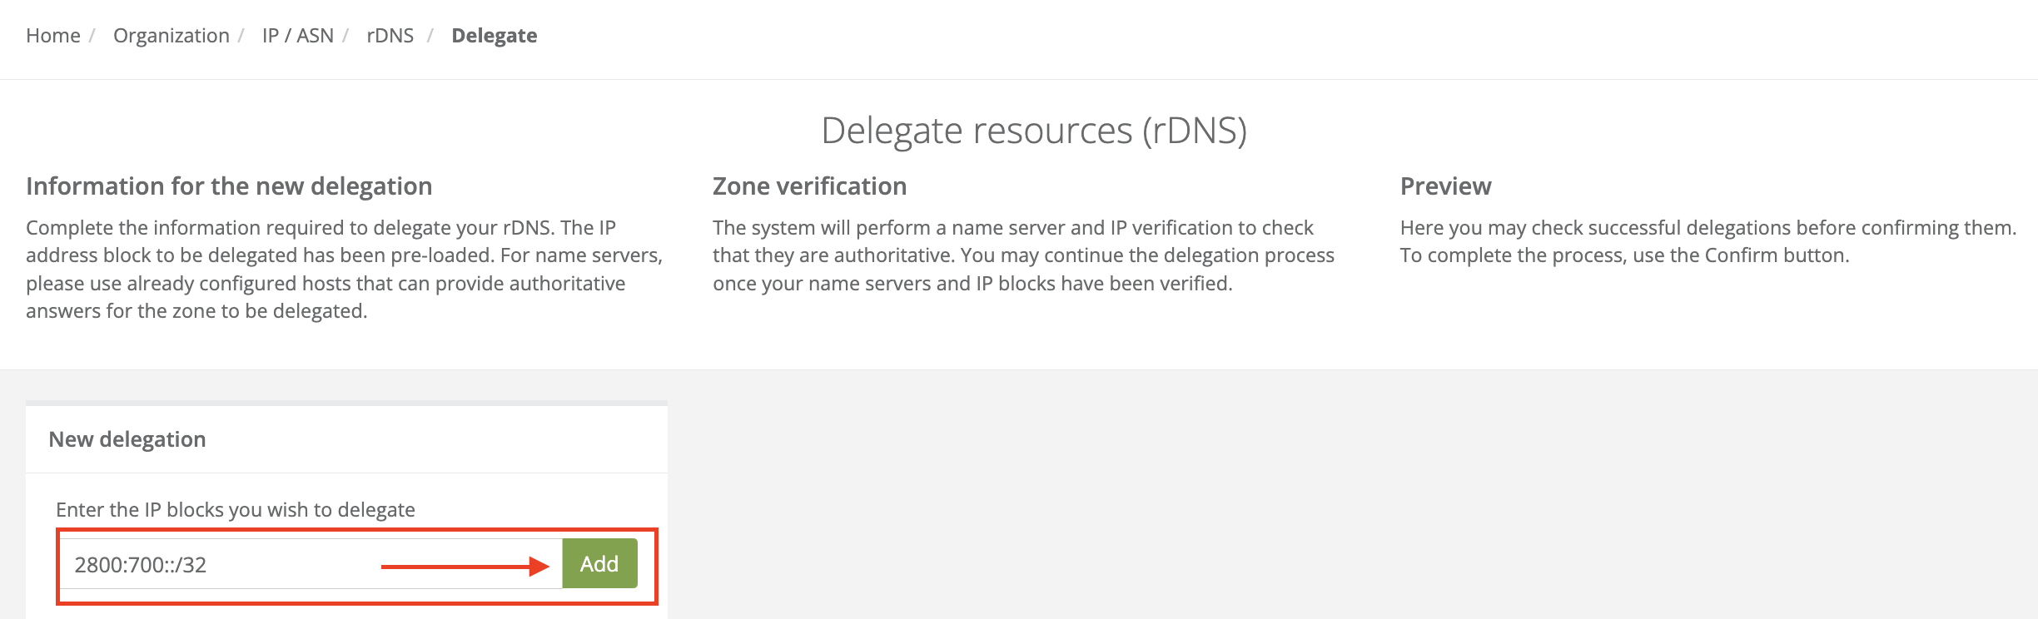Viewport: 2038px width, 619px height.
Task: Click the Preview section heading
Action: [x=1445, y=186]
